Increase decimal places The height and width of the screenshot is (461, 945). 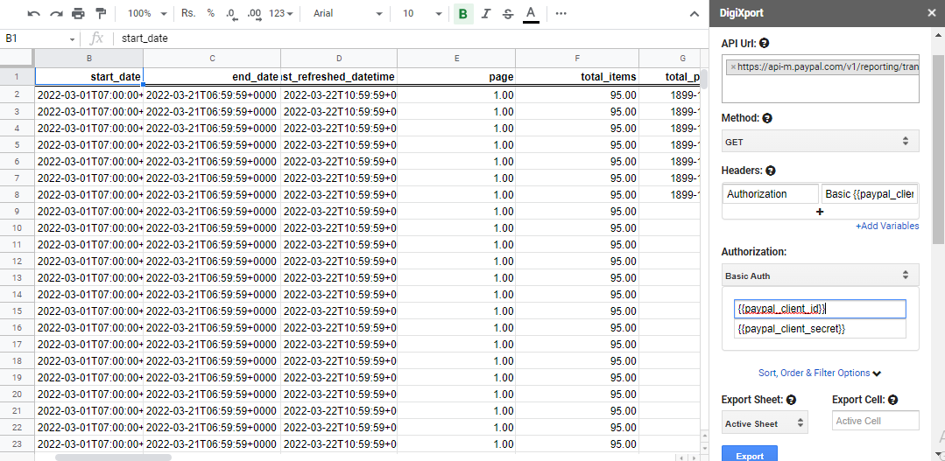254,13
